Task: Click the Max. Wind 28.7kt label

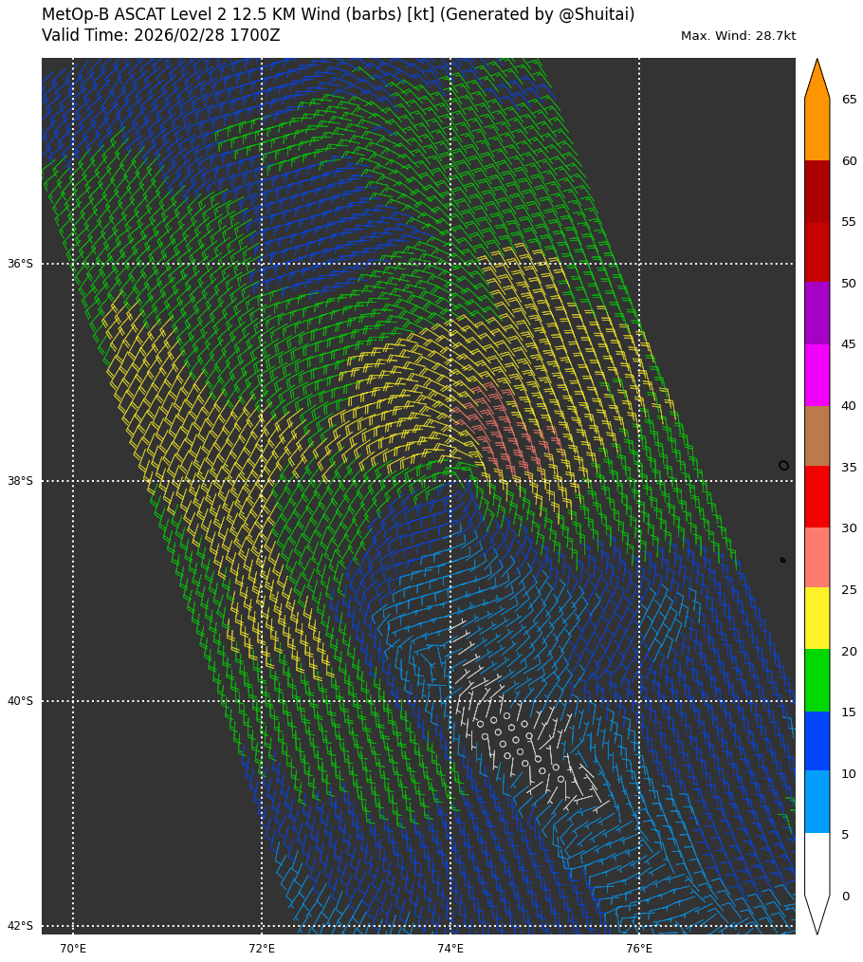Action: [x=738, y=36]
